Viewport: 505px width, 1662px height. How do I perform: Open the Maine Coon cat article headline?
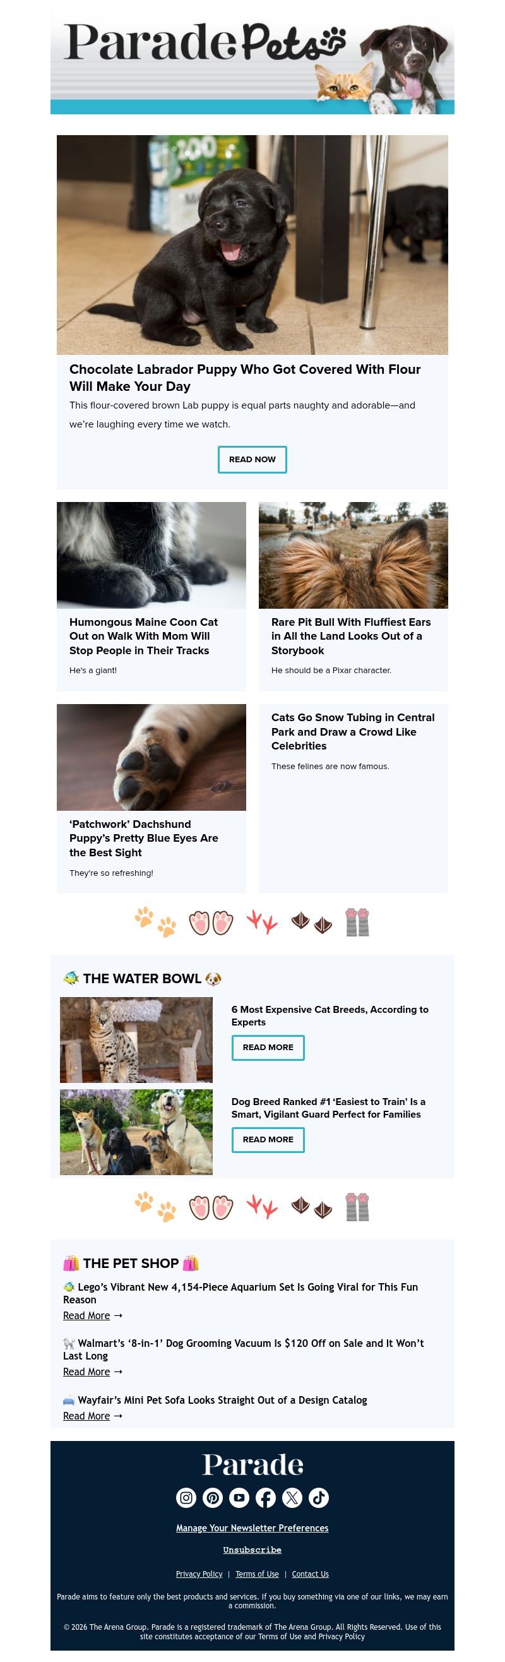point(143,636)
